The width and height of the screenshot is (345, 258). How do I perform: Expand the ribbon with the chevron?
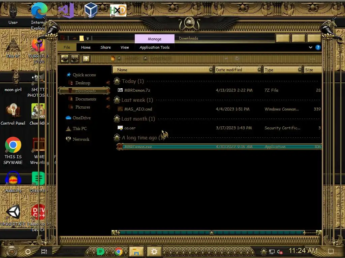click(310, 47)
